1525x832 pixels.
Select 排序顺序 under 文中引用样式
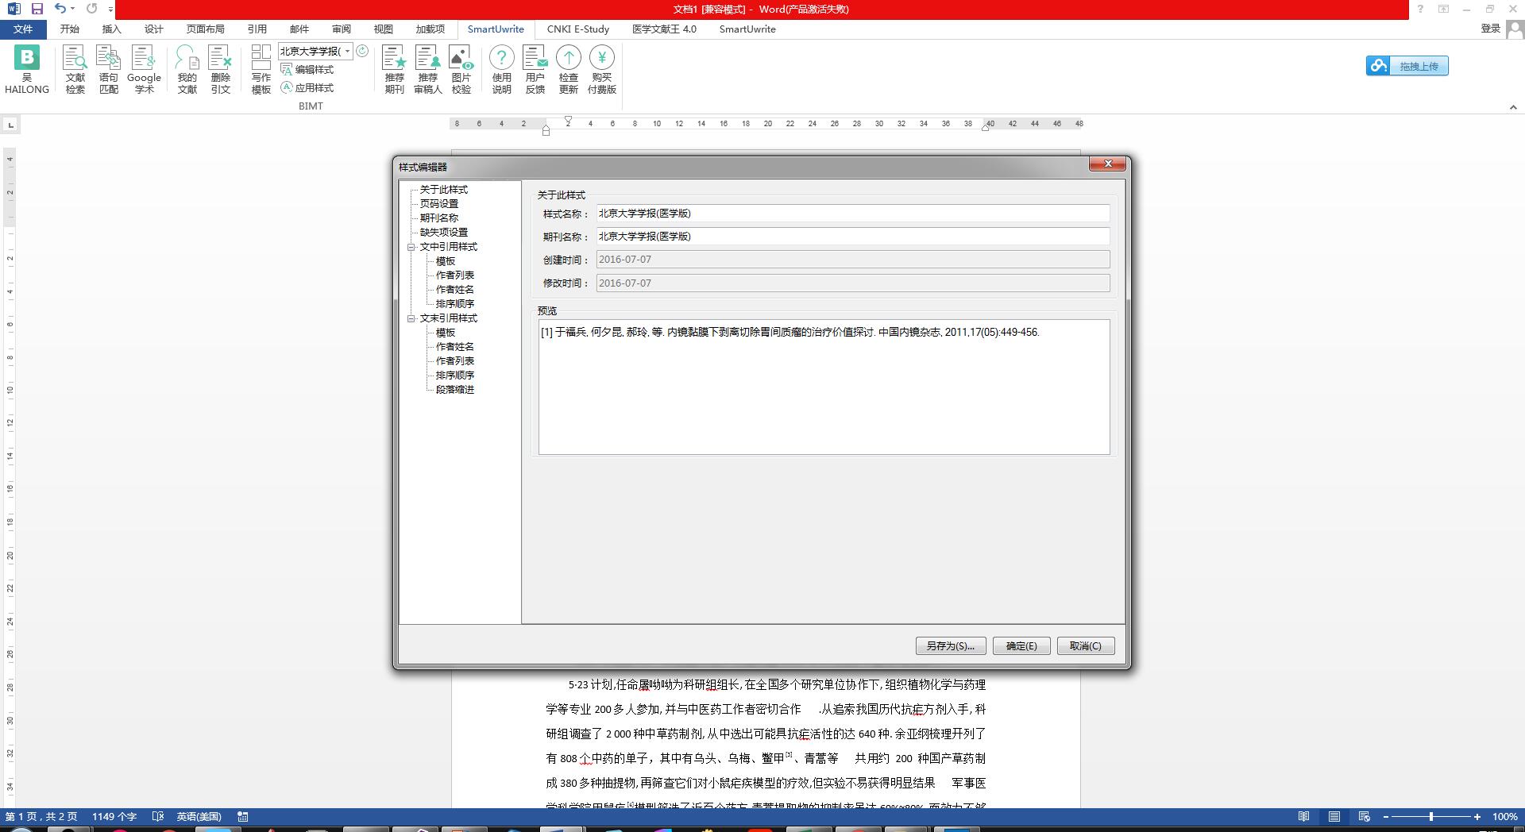(455, 304)
